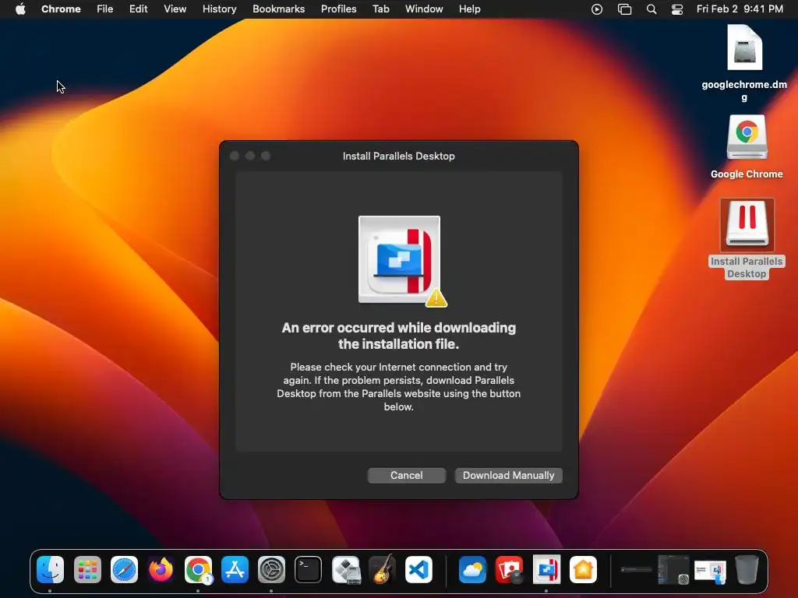Viewport: 798px width, 598px height.
Task: Open the Weather app in dock
Action: [472, 569]
